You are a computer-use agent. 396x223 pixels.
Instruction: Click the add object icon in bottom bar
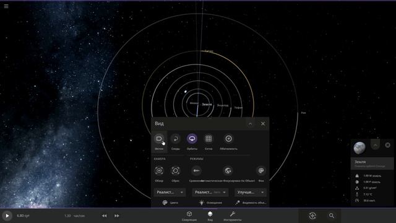[x=312, y=216]
